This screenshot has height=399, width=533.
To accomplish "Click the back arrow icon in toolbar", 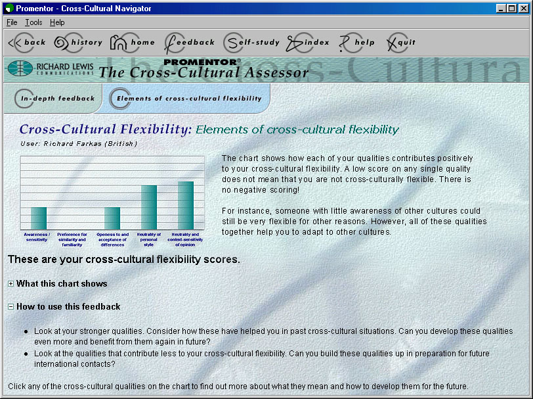I will pyautogui.click(x=14, y=43).
